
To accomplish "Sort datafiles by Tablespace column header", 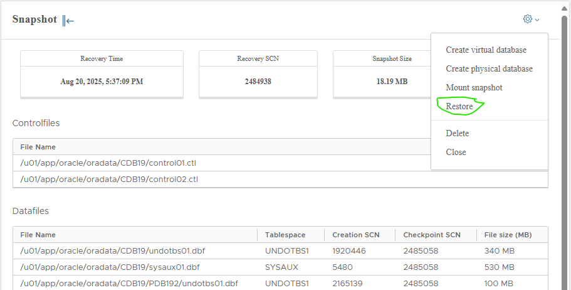I will pyautogui.click(x=285, y=235).
